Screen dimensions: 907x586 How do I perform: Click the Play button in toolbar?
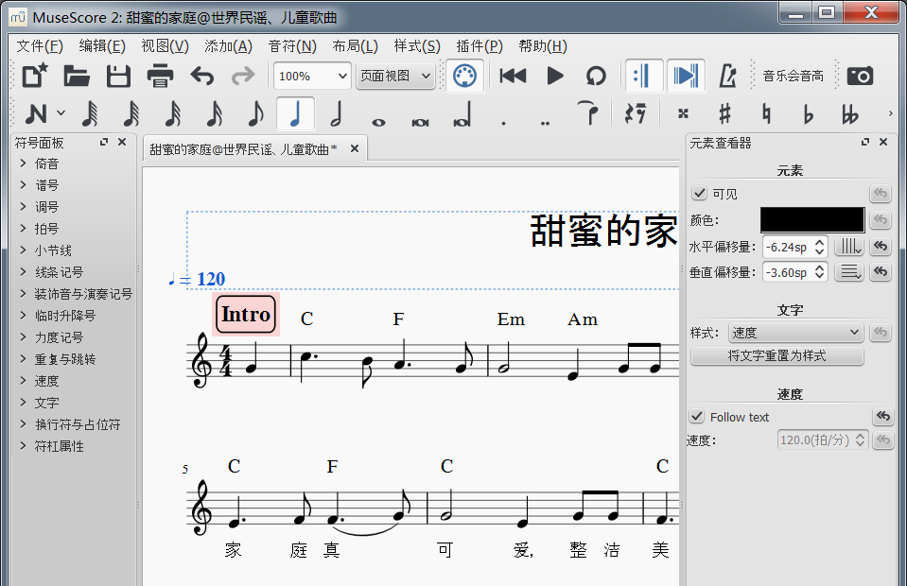coord(555,76)
